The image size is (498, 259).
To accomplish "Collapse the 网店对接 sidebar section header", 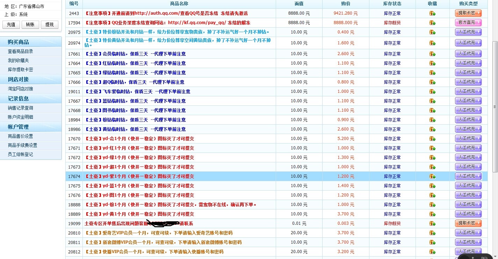I will coord(31,79).
